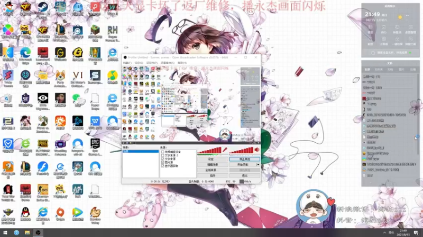Adjust the desktop audio volume meter
423x237 pixels.
point(241,151)
